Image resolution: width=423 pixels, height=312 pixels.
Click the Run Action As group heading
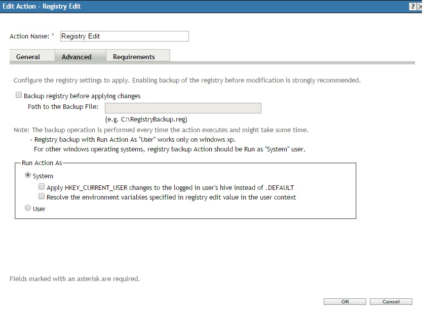[42, 164]
